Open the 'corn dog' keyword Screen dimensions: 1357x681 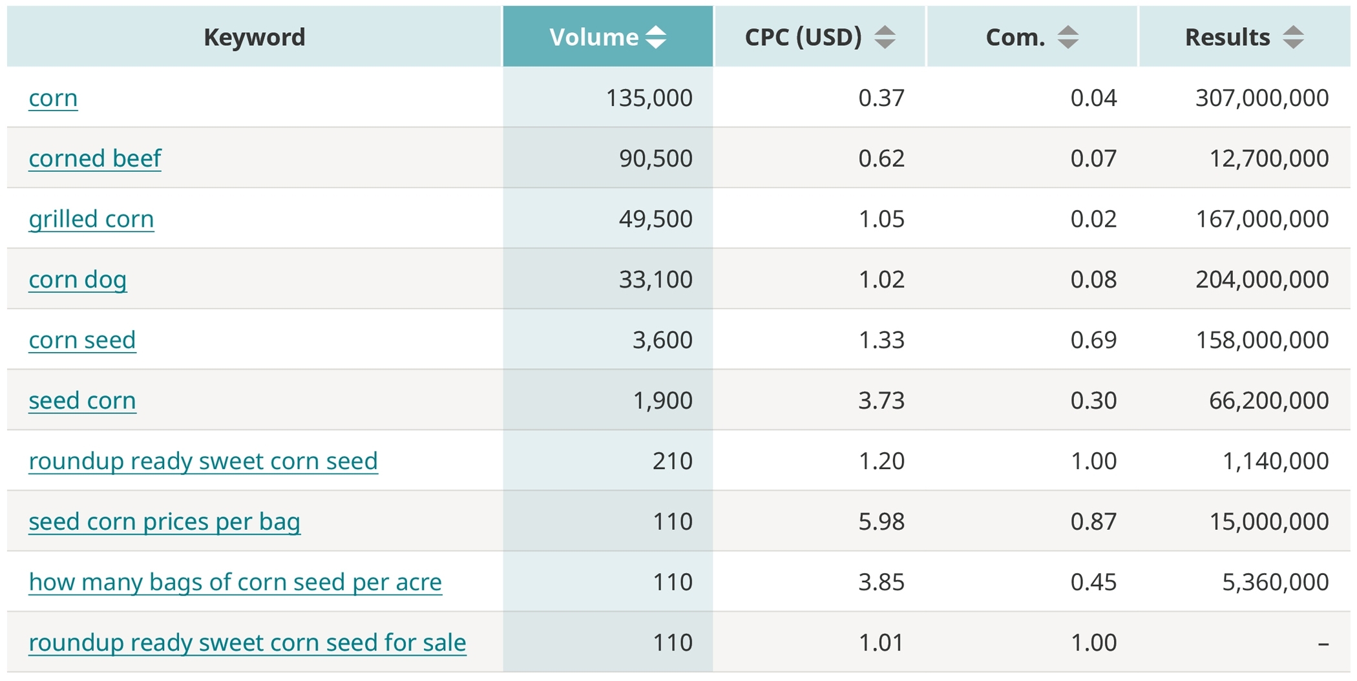(78, 280)
